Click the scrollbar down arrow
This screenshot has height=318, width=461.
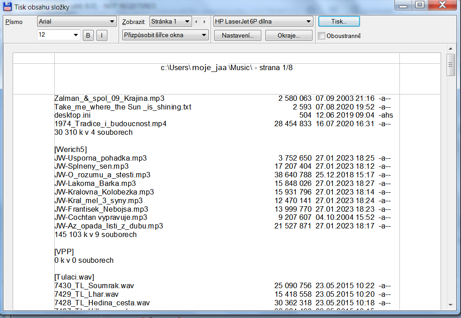[450, 304]
